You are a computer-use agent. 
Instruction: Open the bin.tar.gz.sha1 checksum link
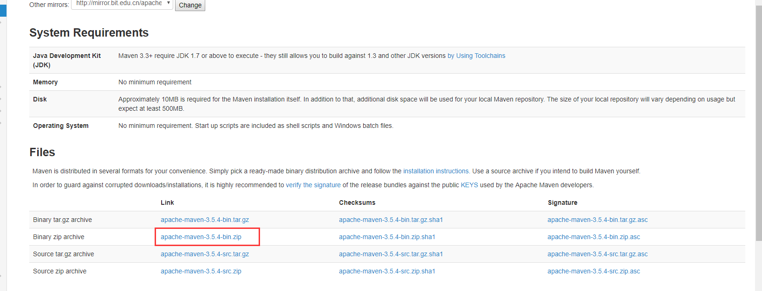pos(391,220)
